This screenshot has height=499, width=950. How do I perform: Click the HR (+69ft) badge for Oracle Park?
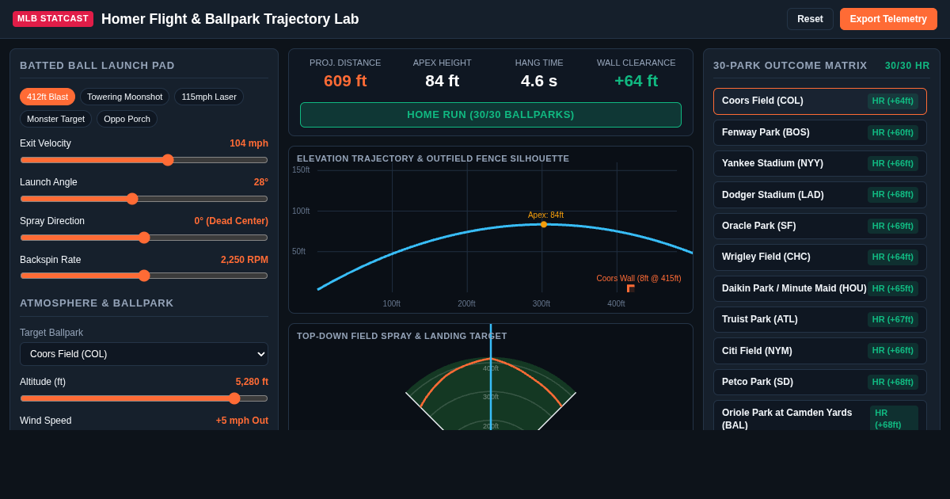[893, 226]
